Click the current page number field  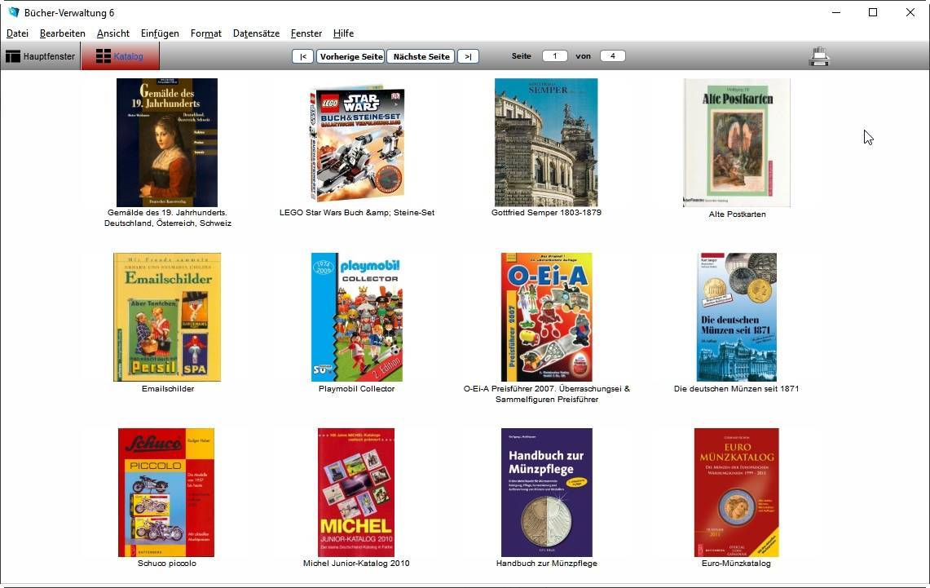pyautogui.click(x=555, y=56)
